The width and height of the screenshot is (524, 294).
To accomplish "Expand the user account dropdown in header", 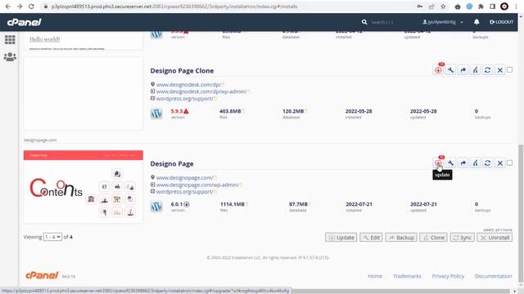I will click(x=443, y=22).
